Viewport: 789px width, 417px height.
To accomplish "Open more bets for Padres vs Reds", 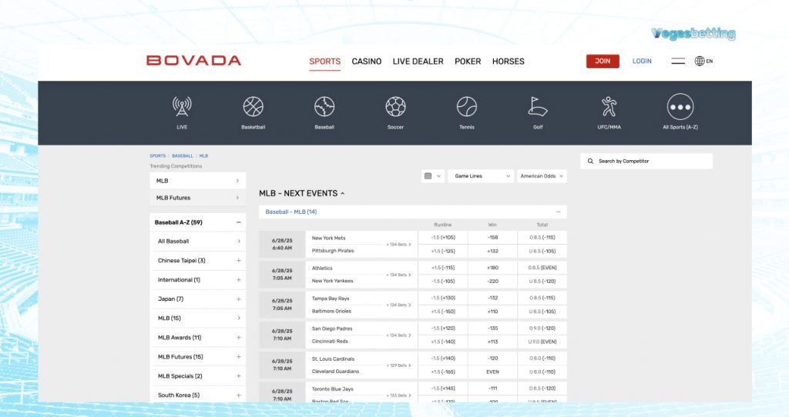I will pyautogui.click(x=398, y=335).
